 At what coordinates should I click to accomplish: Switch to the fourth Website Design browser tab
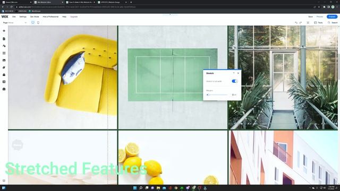pyautogui.click(x=112, y=2)
